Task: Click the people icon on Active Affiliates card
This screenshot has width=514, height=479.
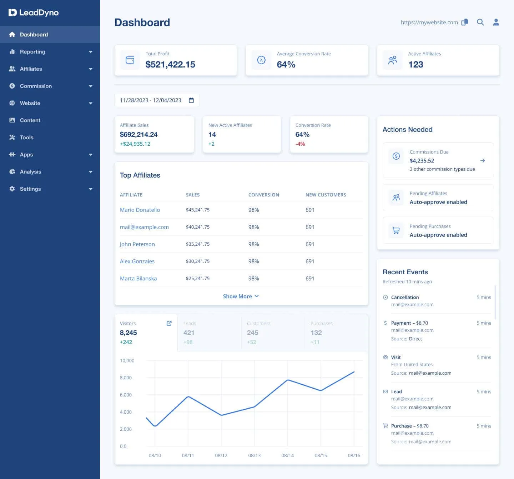Action: point(393,60)
